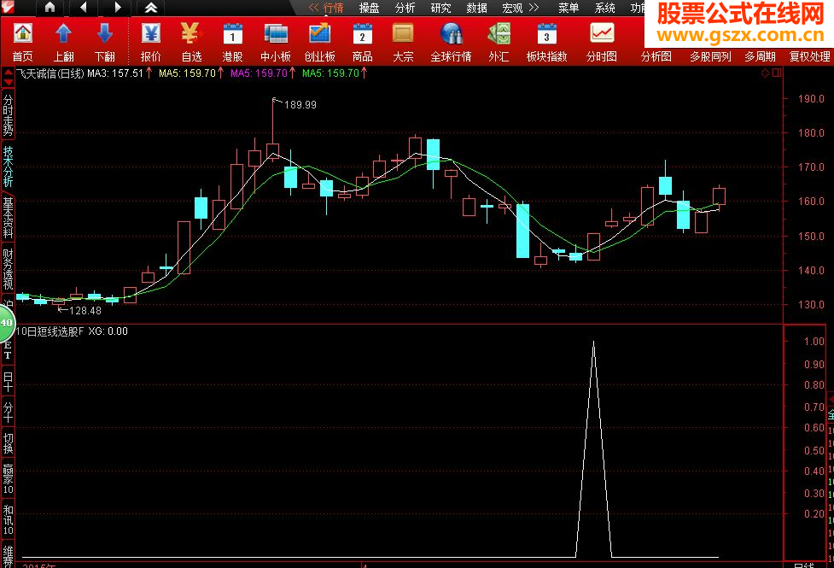This screenshot has width=834, height=568.
Task: Open the 港股 Hong Kong stocks icon
Action: [x=232, y=42]
